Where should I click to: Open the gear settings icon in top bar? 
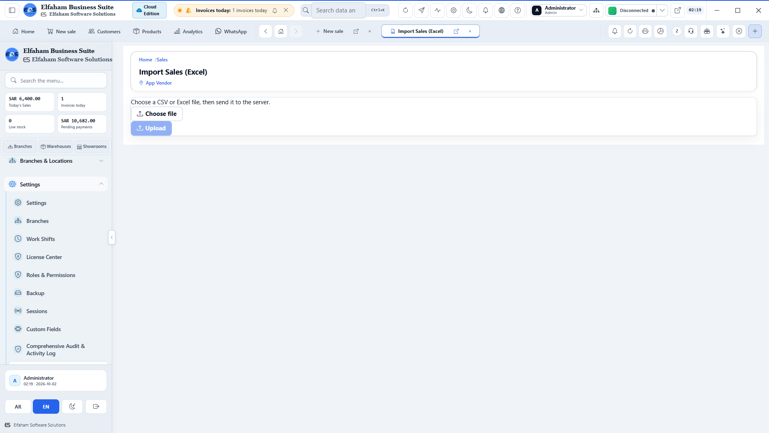[453, 10]
